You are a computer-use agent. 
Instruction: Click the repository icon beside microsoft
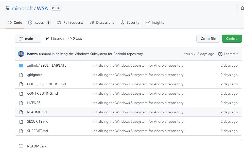coord(8,8)
